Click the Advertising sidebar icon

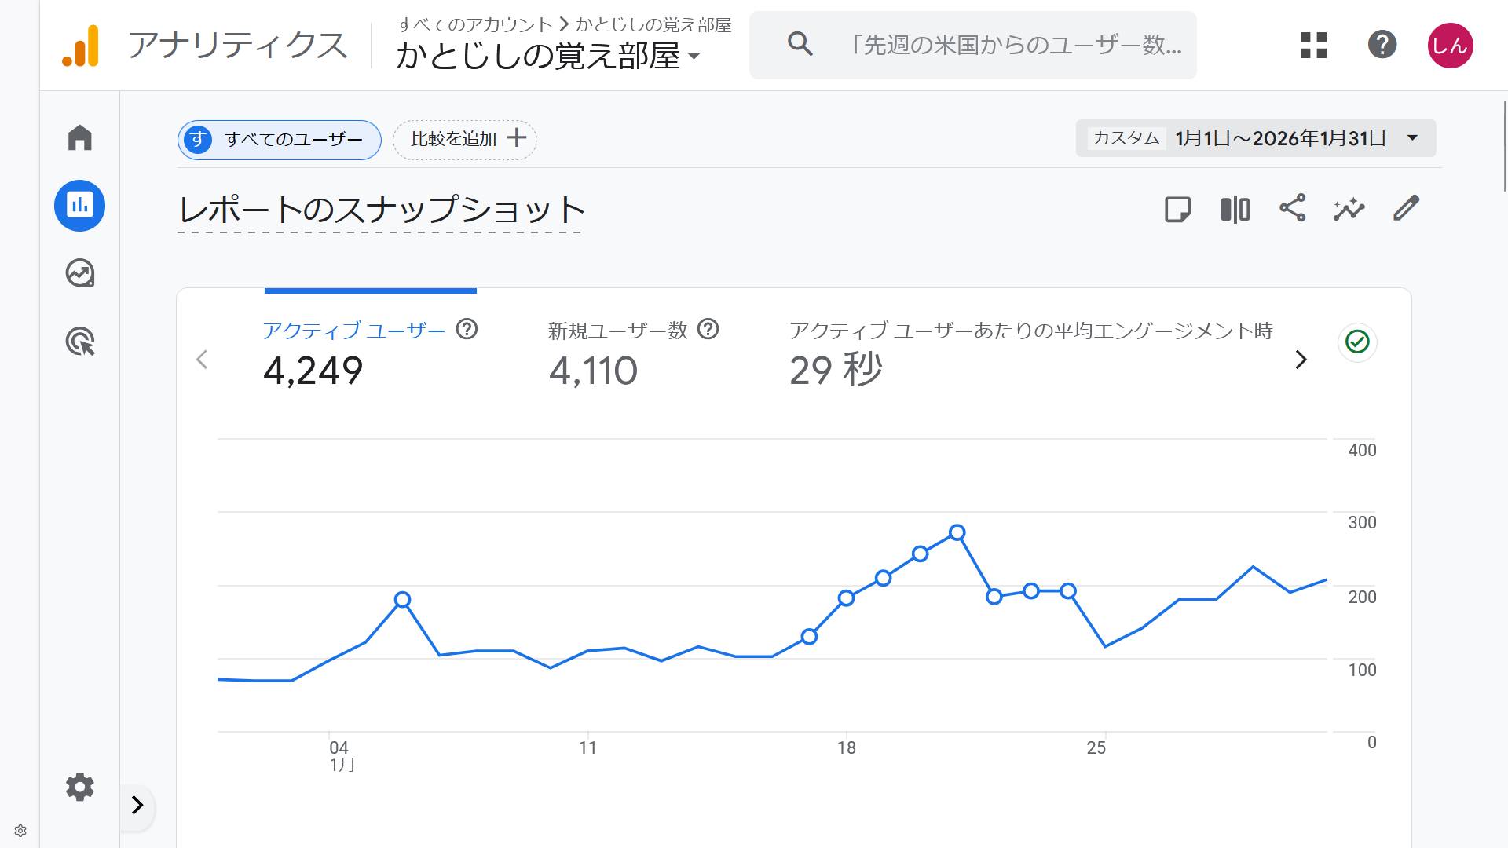coord(79,342)
